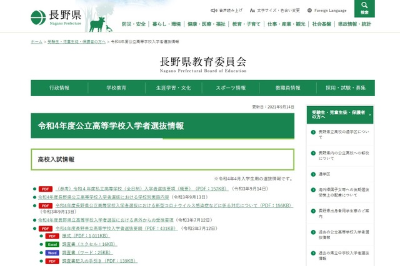This screenshot has width=400, height=266.
Task: Open 入学者選抜要綱 PDF 431KB link
Action: tap(116, 229)
